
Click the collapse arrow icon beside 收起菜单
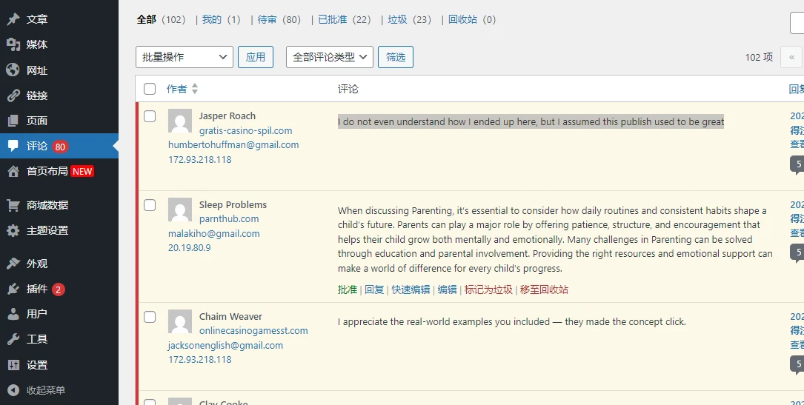tap(13, 390)
